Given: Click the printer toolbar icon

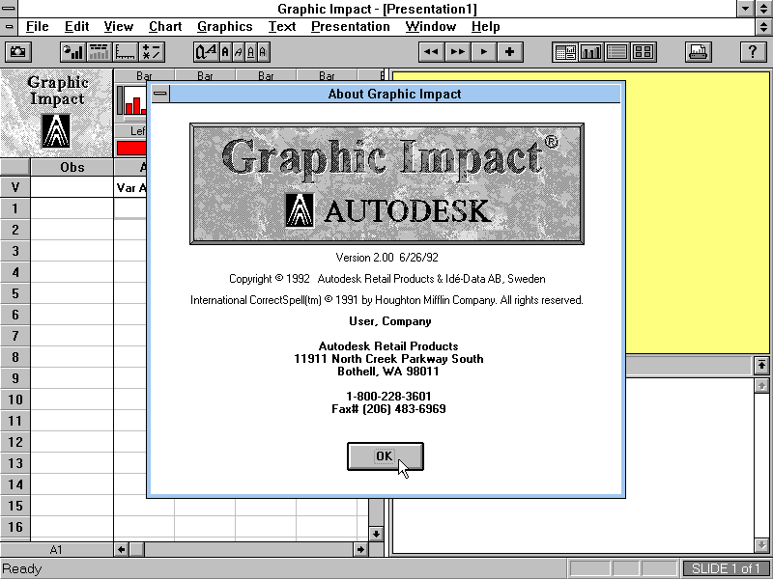Looking at the screenshot, I should click(x=698, y=52).
